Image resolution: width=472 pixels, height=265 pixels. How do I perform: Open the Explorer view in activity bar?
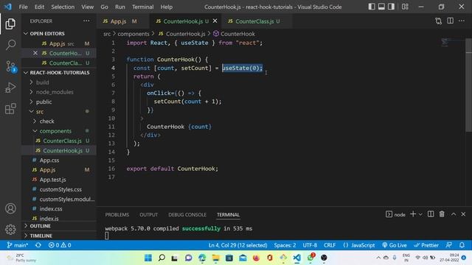click(10, 24)
